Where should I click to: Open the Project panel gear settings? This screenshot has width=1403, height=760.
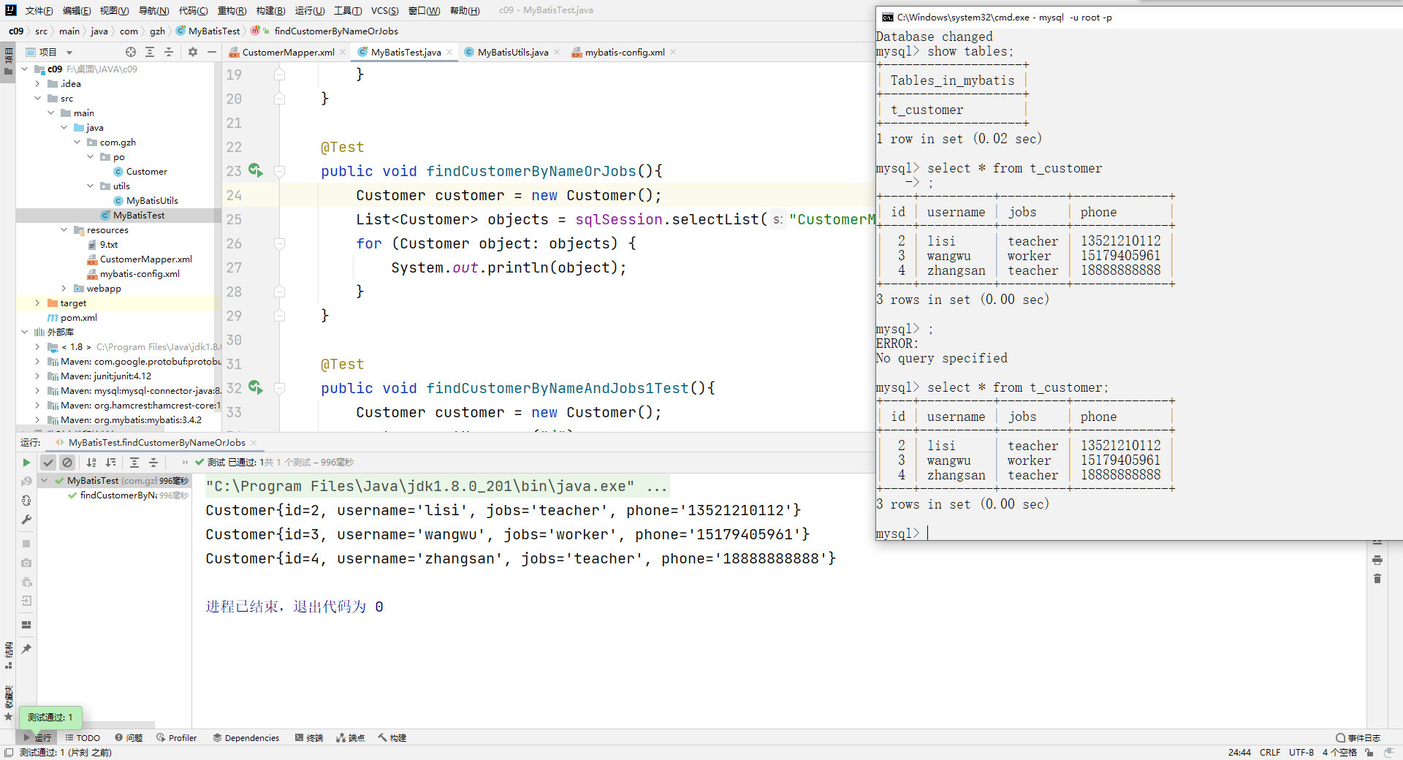[x=193, y=52]
